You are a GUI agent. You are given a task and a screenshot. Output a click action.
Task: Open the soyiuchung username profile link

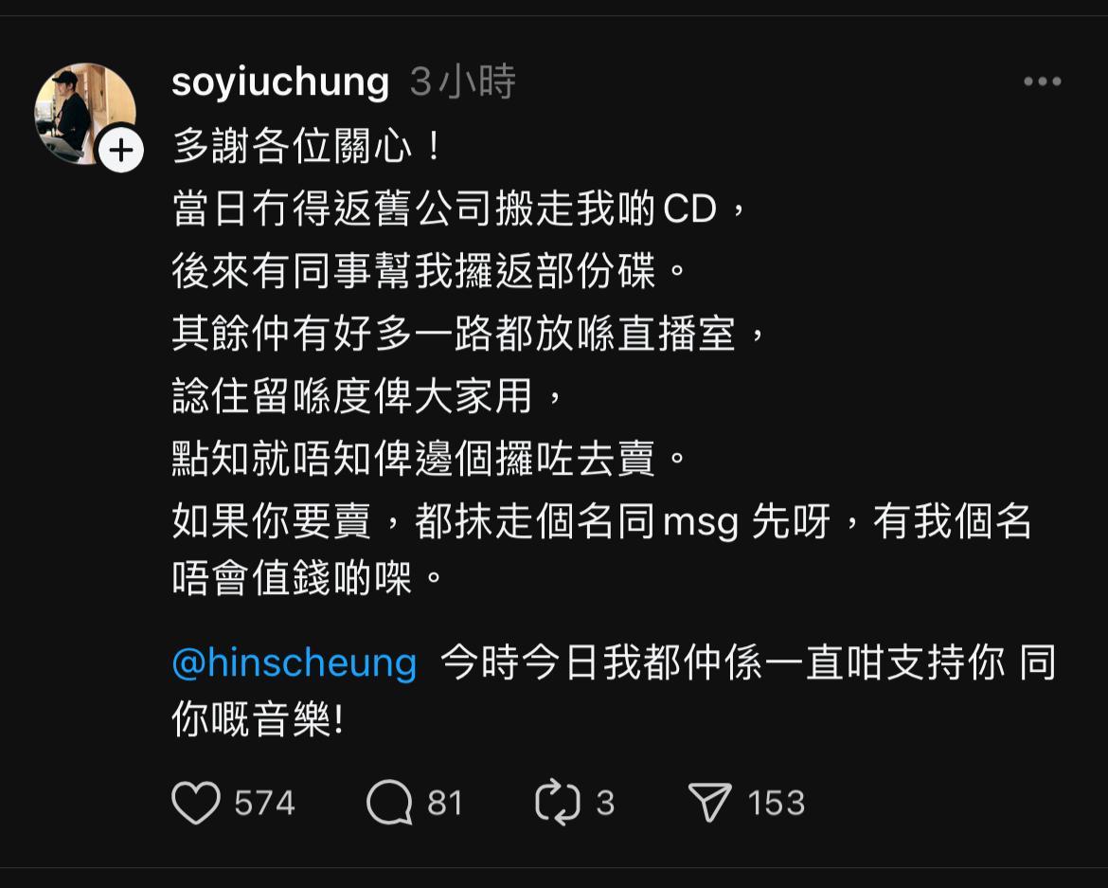279,82
